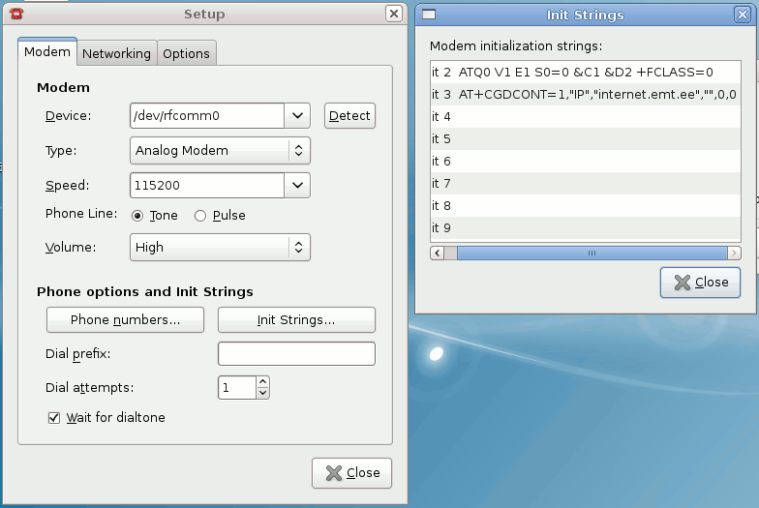
Task: Select init string row 3 AT+CGDCONT
Action: click(585, 95)
